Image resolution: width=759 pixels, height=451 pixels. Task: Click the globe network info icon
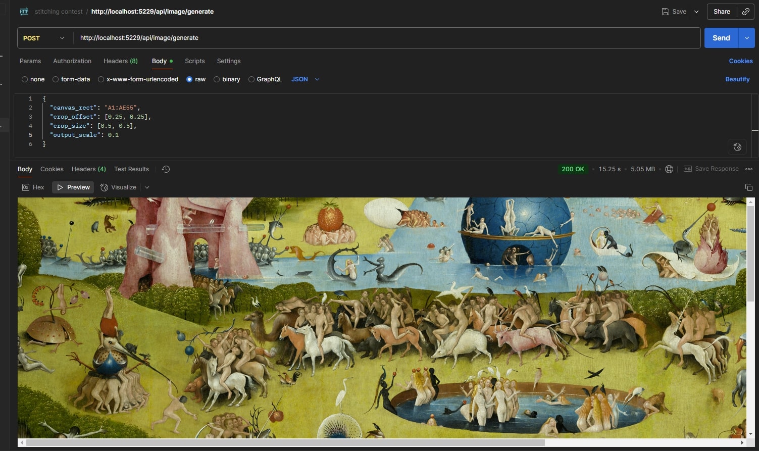tap(669, 169)
